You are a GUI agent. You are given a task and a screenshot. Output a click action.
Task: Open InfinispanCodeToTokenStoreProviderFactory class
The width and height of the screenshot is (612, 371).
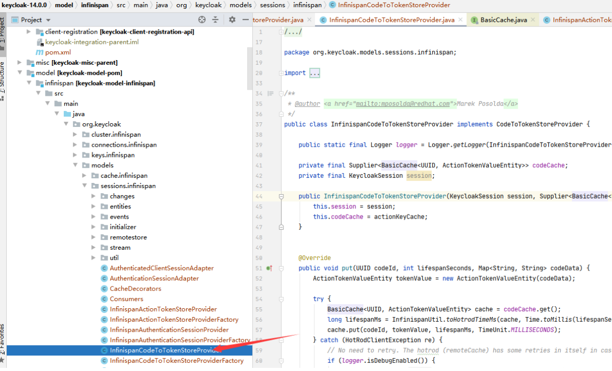tap(176, 361)
